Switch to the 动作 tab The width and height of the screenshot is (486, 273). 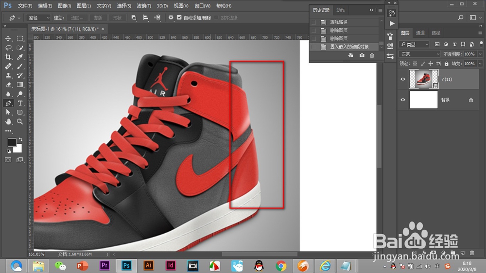341,10
